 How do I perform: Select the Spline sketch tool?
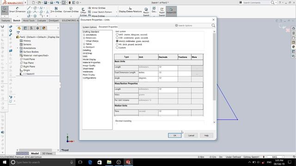pos(41,8)
